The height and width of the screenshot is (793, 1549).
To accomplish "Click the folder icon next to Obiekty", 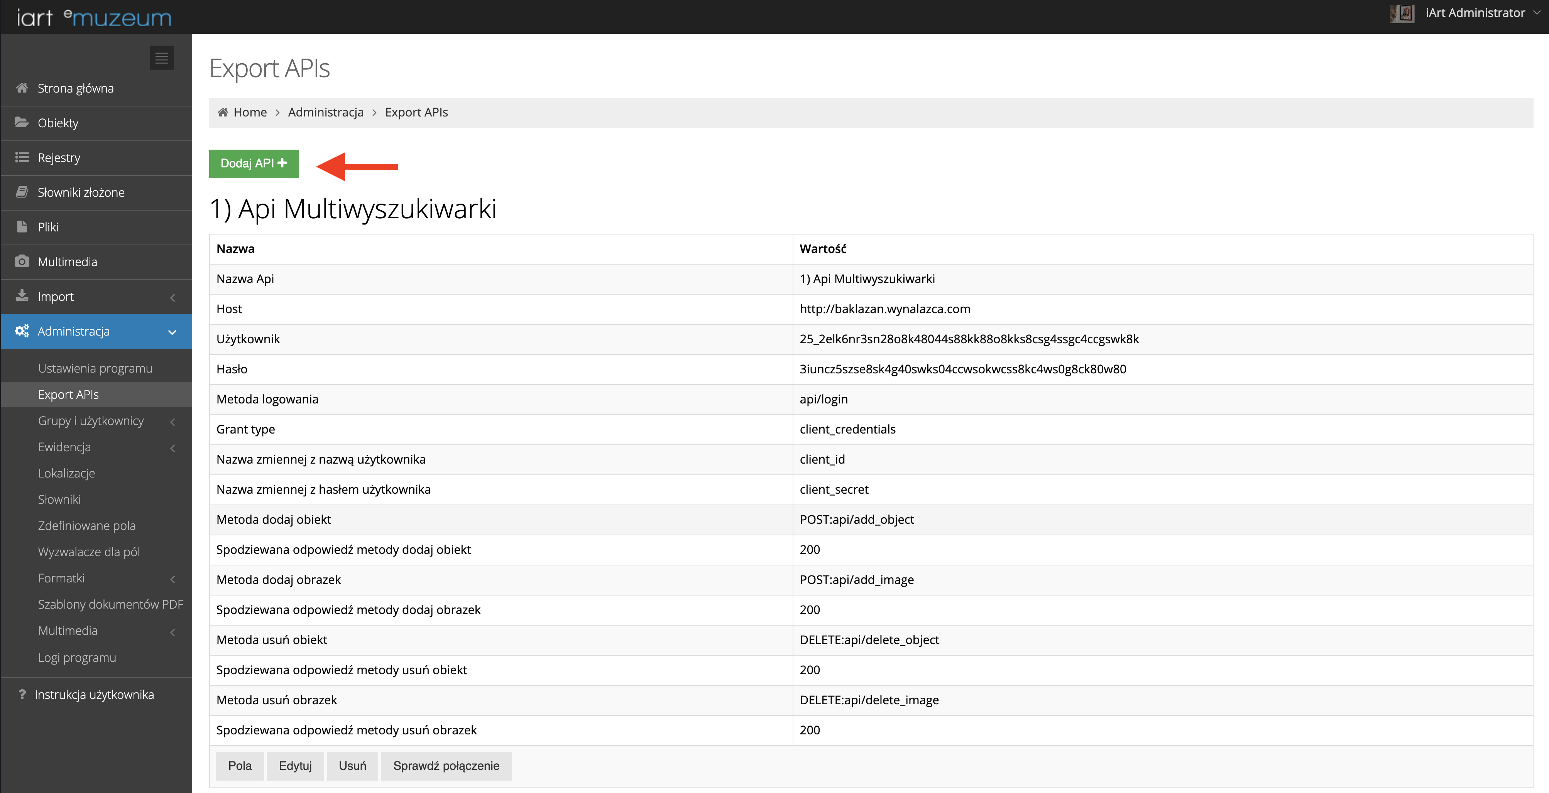I will point(22,123).
